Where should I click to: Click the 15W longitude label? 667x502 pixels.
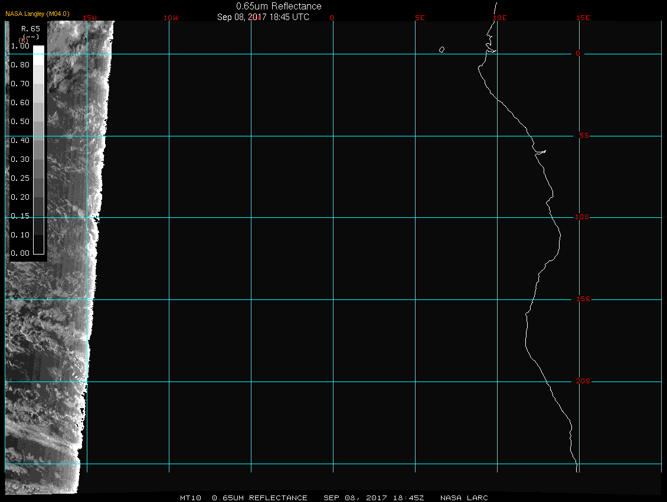coord(90,18)
